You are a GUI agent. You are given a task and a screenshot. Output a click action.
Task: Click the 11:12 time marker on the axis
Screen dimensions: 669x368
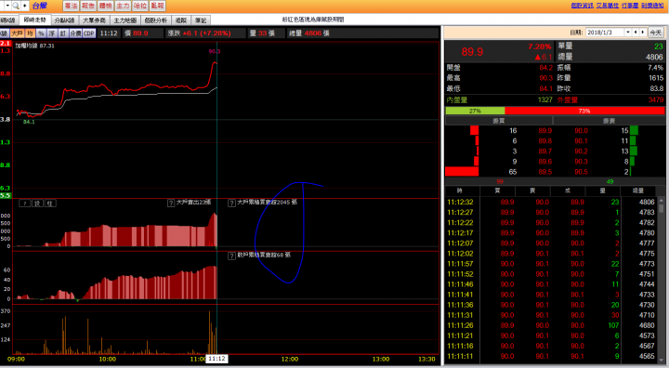pyautogui.click(x=216, y=359)
